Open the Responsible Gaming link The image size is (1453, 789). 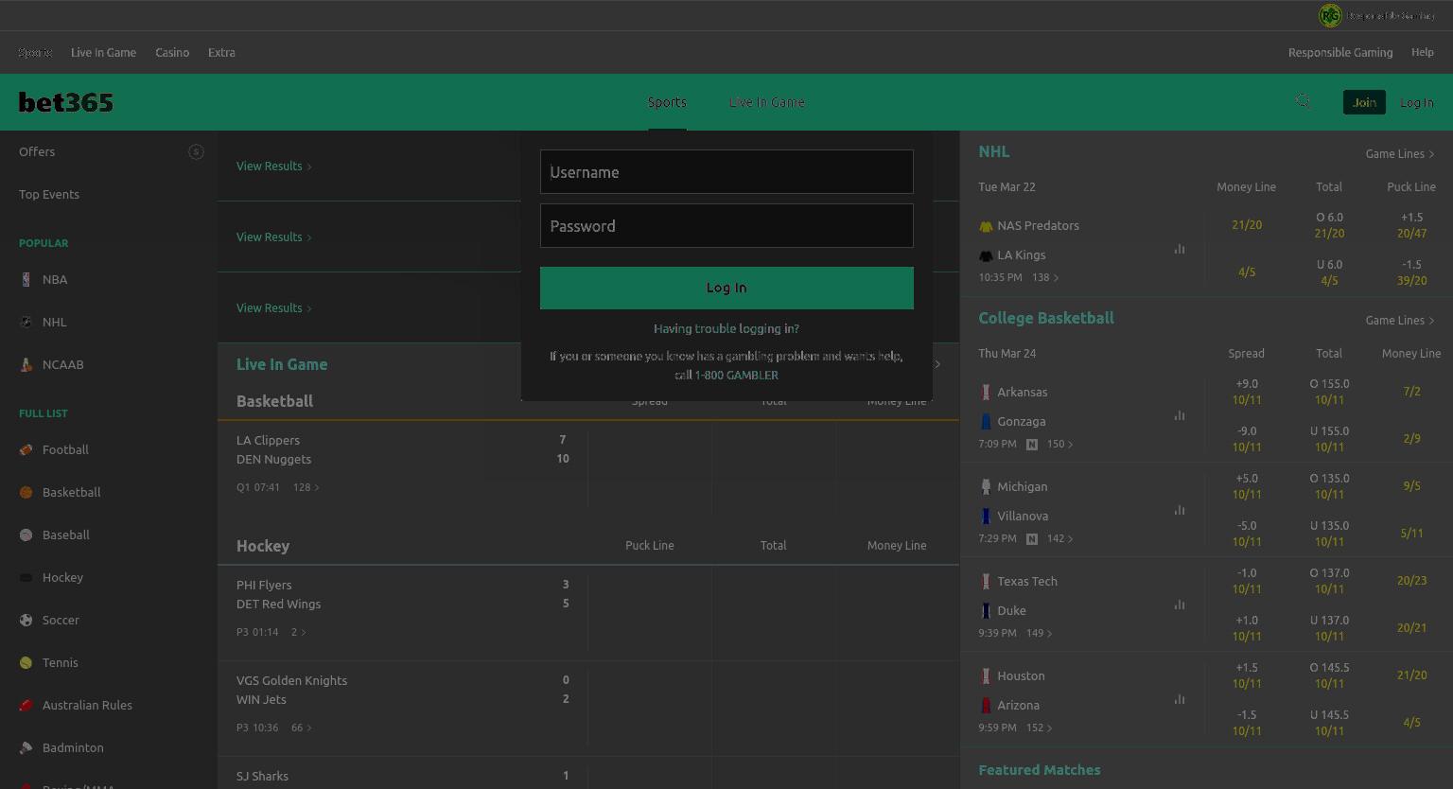tap(1340, 53)
